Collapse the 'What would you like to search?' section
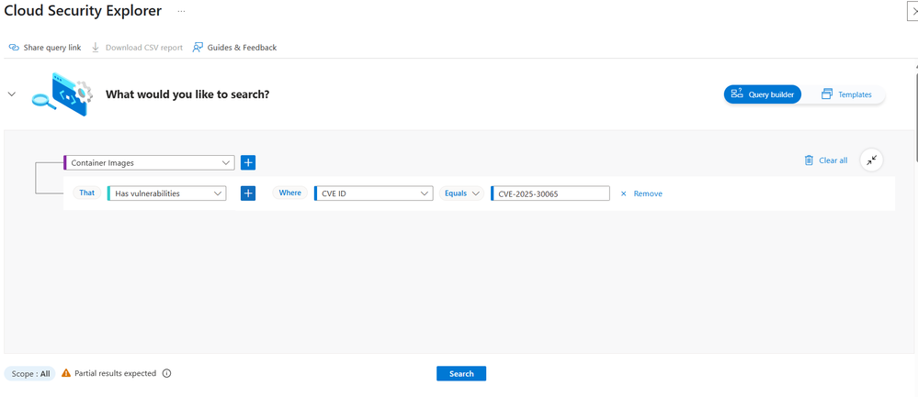918x397 pixels. click(x=11, y=94)
